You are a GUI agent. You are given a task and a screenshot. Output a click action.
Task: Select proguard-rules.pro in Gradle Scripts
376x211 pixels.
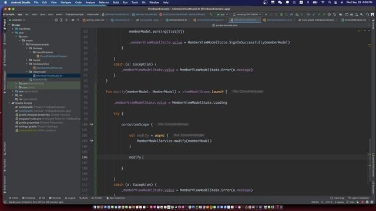[x=30, y=118]
